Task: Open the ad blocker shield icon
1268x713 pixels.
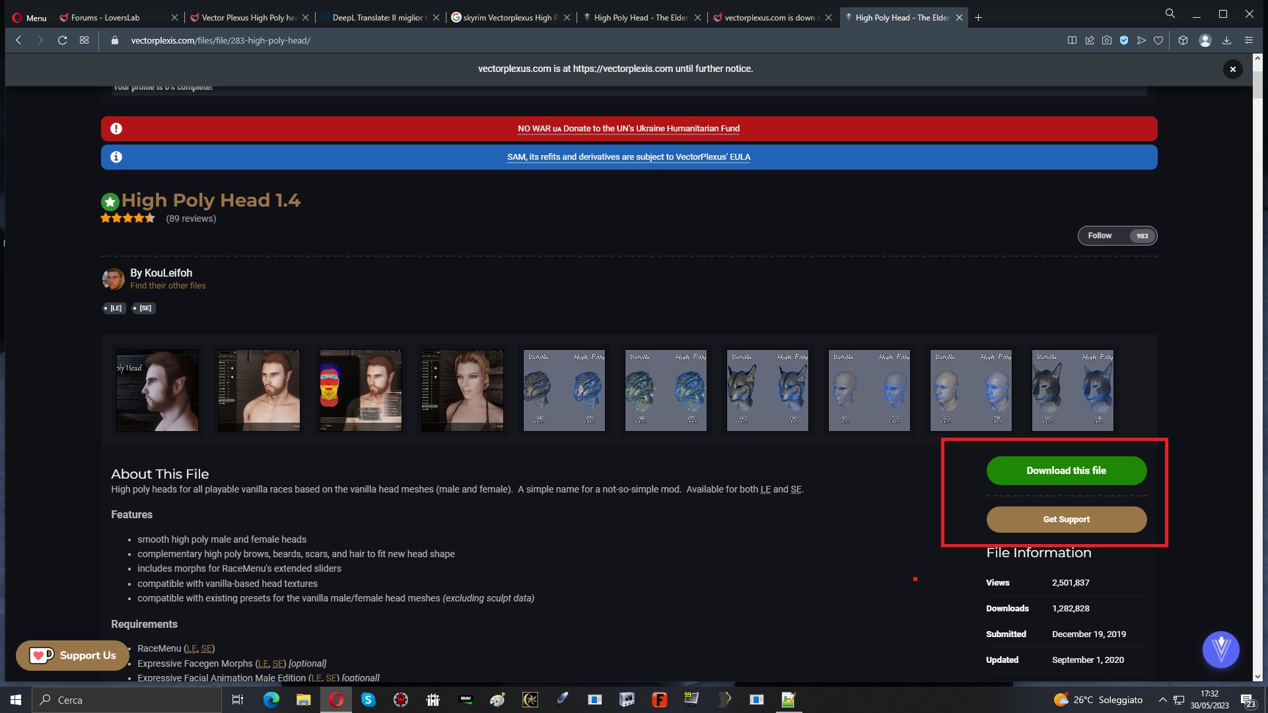Action: 1124,40
